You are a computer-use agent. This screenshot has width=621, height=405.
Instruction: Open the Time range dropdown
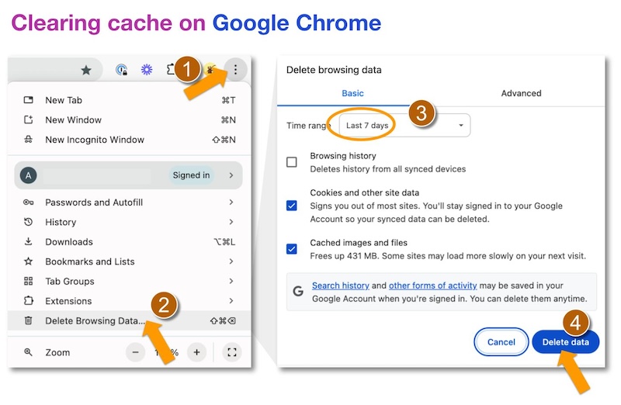pos(404,126)
